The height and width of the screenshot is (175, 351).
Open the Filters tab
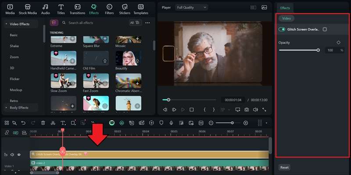click(x=109, y=9)
